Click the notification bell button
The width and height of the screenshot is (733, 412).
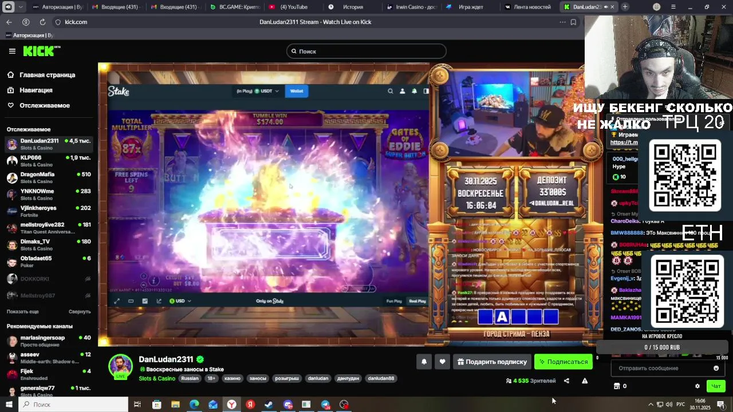(x=424, y=362)
